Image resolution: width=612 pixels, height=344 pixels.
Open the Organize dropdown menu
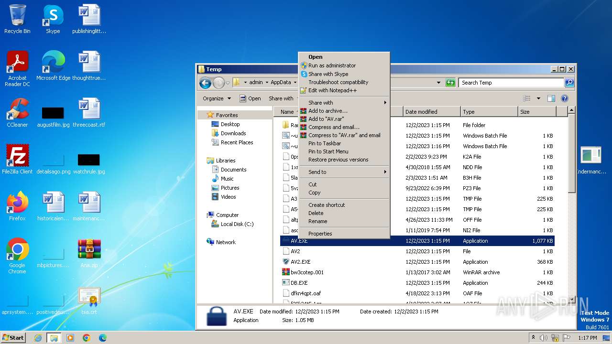[x=217, y=98]
